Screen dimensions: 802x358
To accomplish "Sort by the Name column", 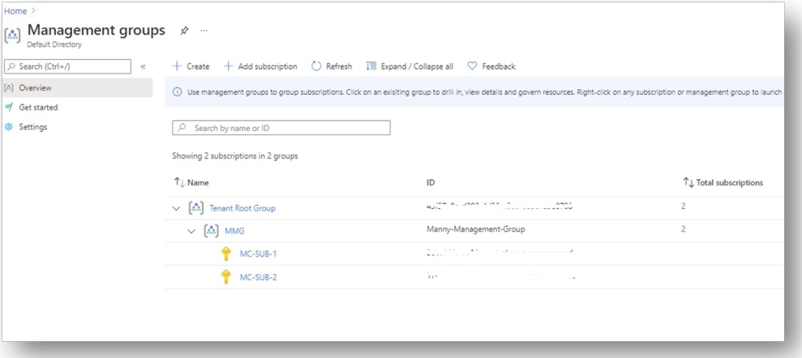I will point(192,182).
